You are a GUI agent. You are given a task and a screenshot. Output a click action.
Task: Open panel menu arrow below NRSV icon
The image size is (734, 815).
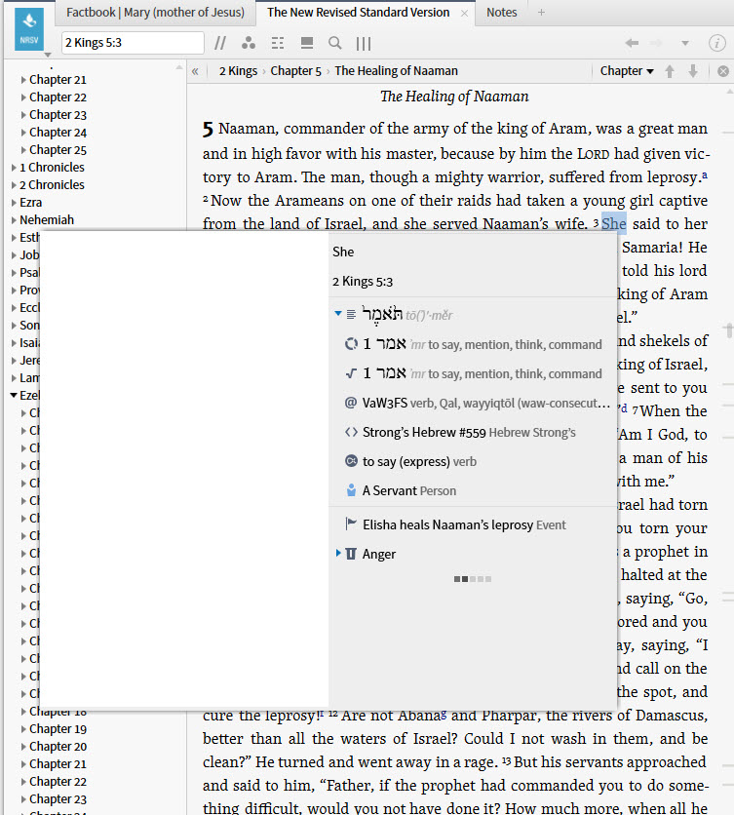[x=48, y=55]
